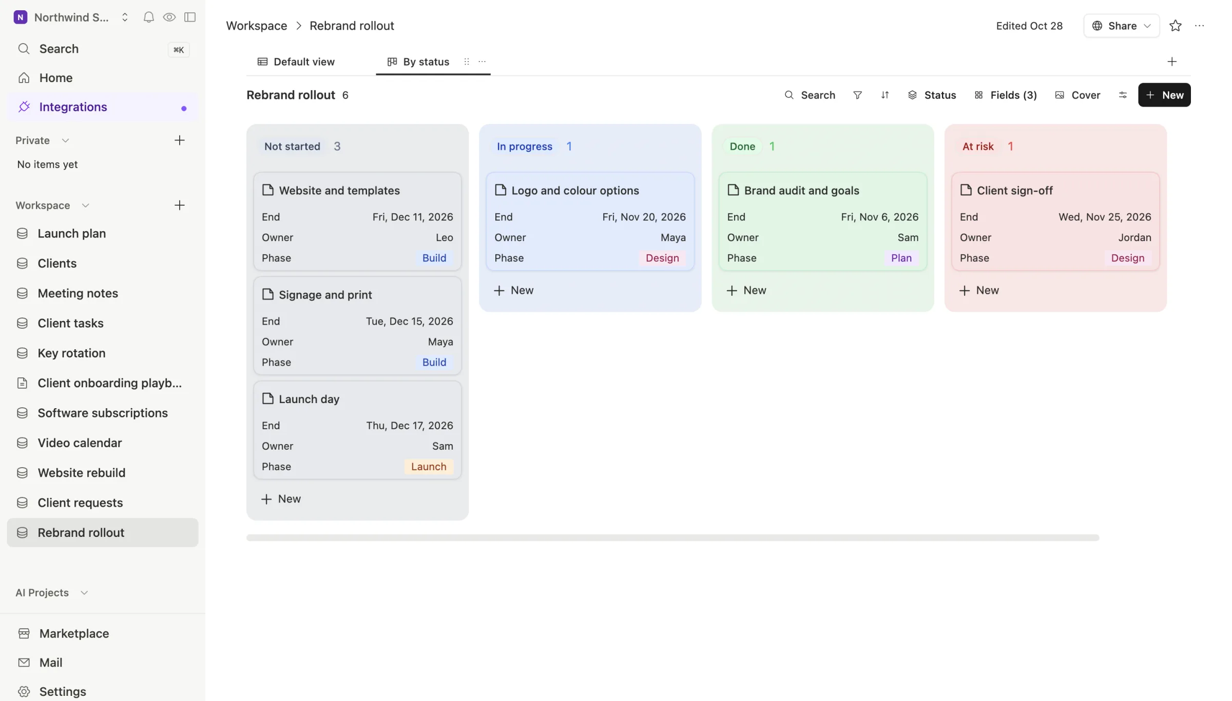The image size is (1232, 701).
Task: Add a new Workspace item
Action: click(179, 206)
